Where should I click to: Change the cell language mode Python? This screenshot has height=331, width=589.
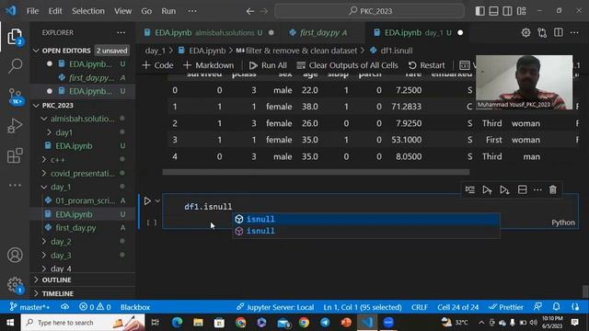pyautogui.click(x=562, y=223)
